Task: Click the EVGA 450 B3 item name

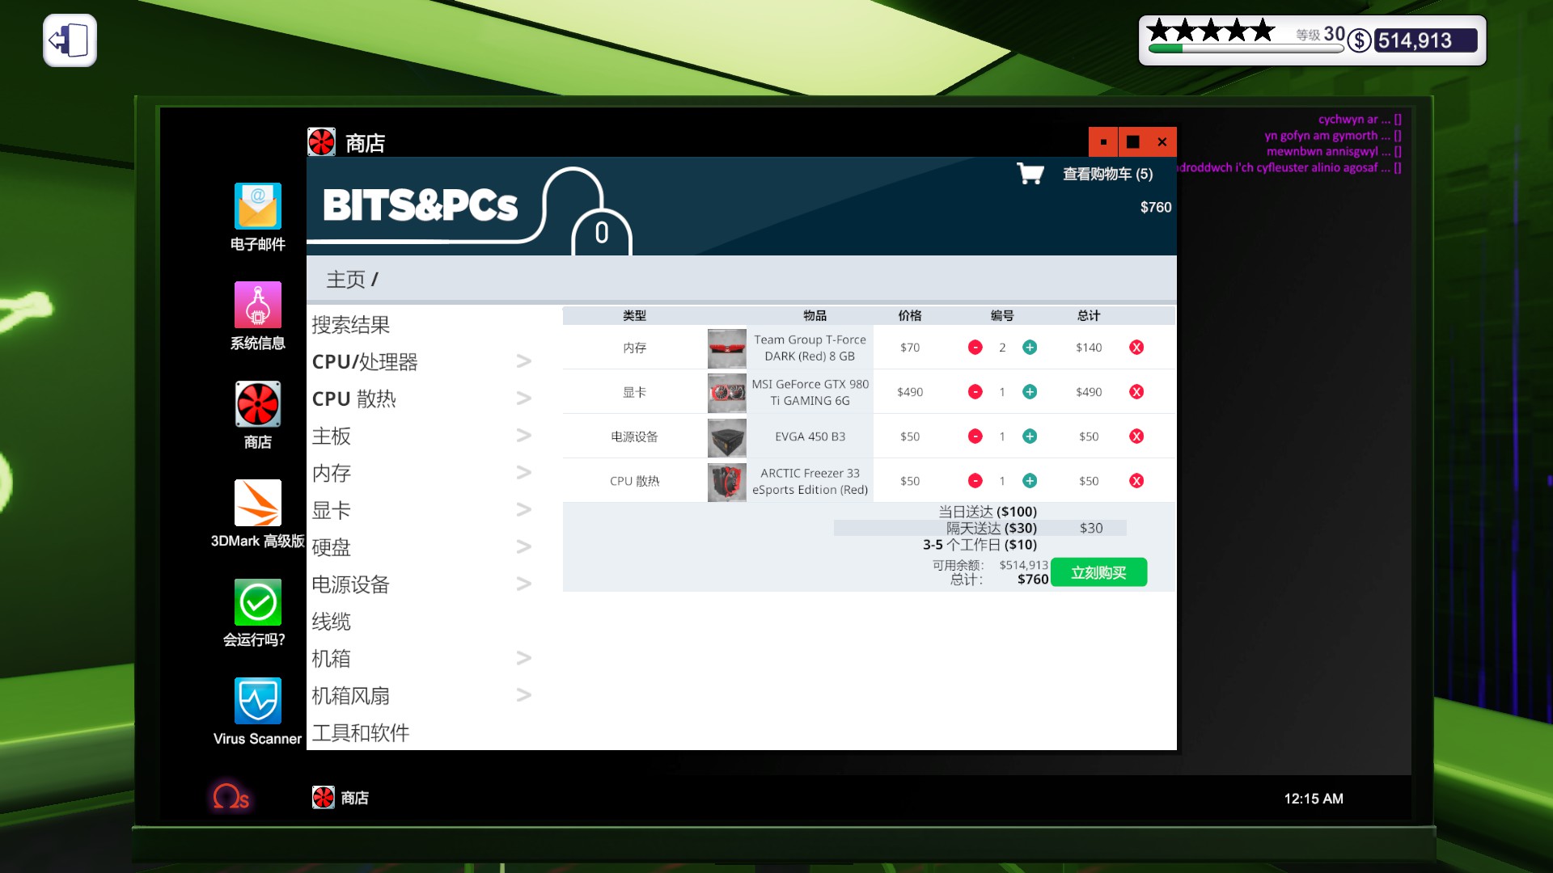Action: tap(810, 436)
